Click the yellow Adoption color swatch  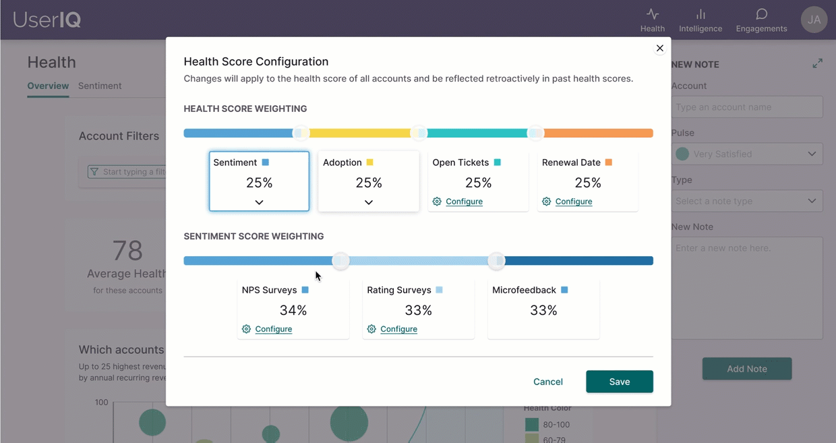[x=369, y=163]
